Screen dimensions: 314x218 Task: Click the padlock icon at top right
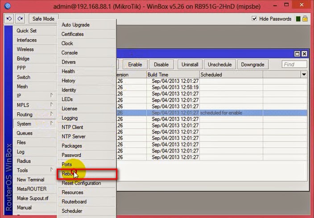point(305,19)
